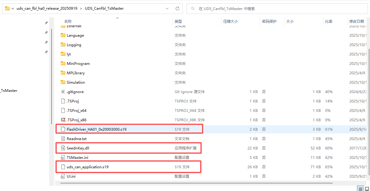
Task: Expand the chevron before UDS_CanFbl_TsMaster in path
Action: pyautogui.click(x=81, y=8)
